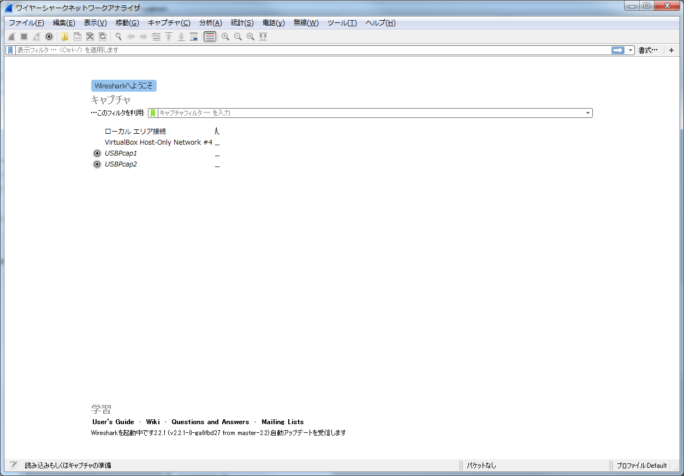The height and width of the screenshot is (476, 684).
Task: Toggle packet list colorization
Action: pyautogui.click(x=210, y=37)
